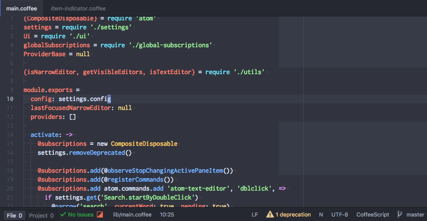The image size is (427, 221).
Task: Open the lib/main.coffee file path
Action: click(132, 215)
